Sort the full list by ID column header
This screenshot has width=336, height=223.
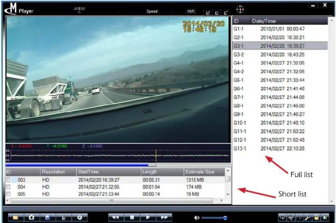pos(241,21)
